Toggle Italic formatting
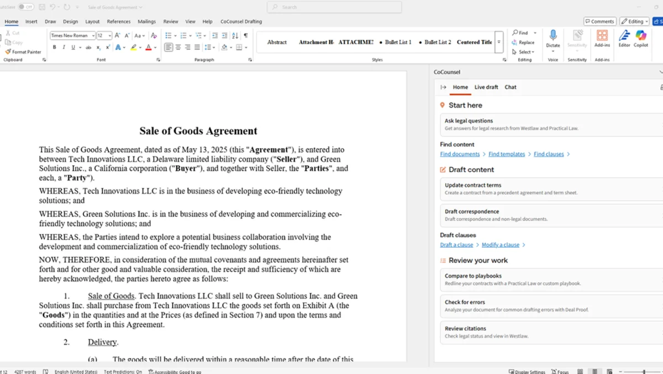Screen dimensions: 663x374 point(64,47)
